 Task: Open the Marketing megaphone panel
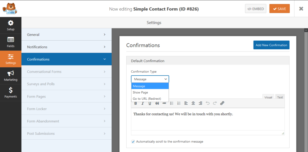point(11,76)
